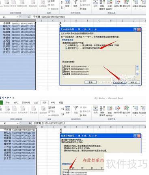Open help in step 2 wizard title bar
The width and height of the screenshot is (149, 175).
[135, 136]
